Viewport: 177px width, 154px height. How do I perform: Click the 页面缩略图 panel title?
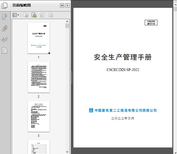pyautogui.click(x=22, y=5)
